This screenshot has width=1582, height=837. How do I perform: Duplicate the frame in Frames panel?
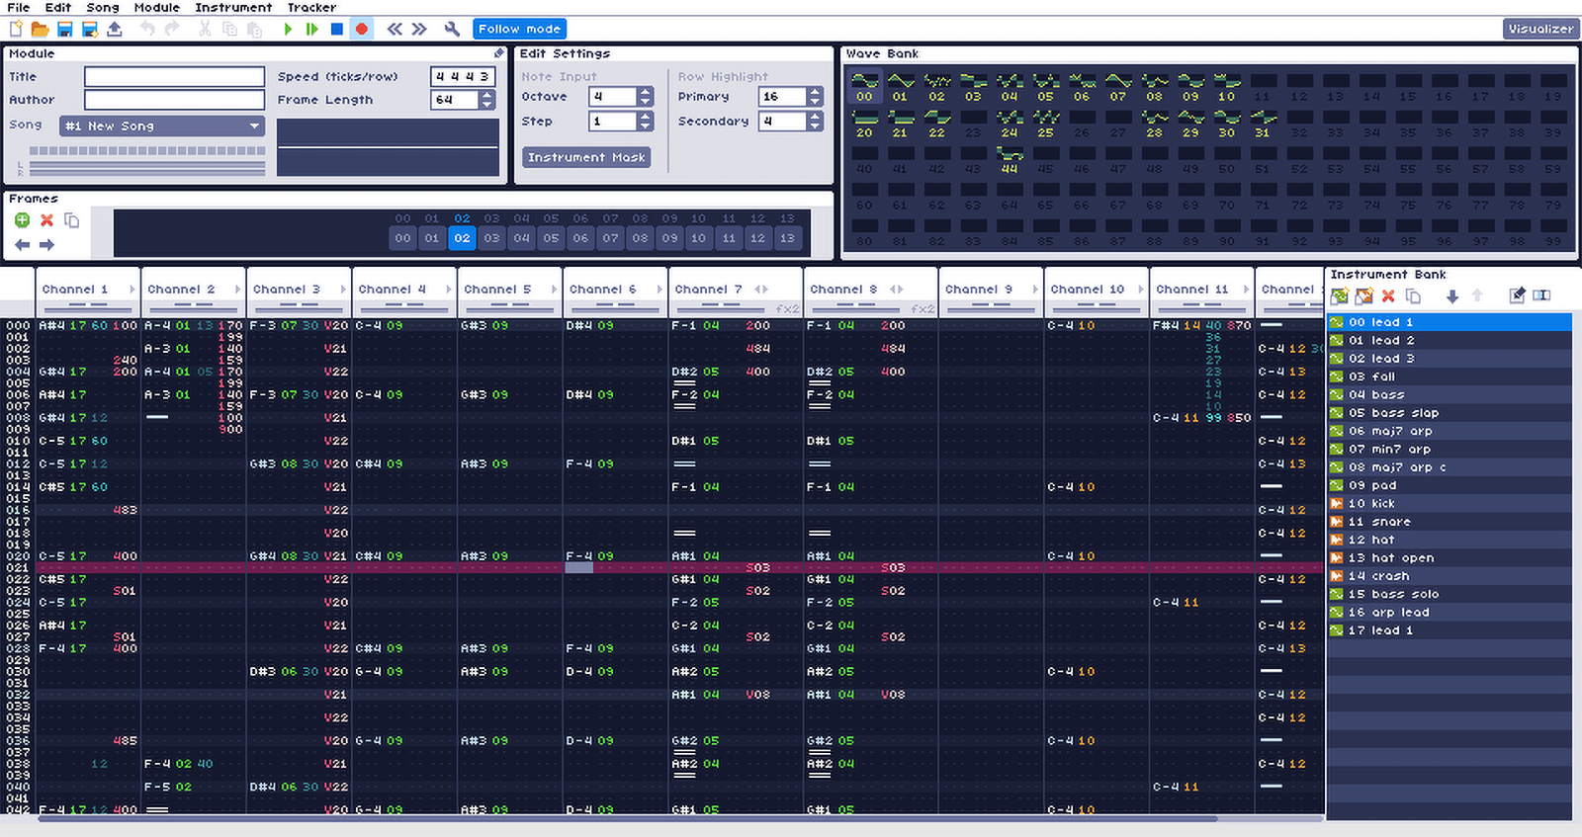click(71, 220)
